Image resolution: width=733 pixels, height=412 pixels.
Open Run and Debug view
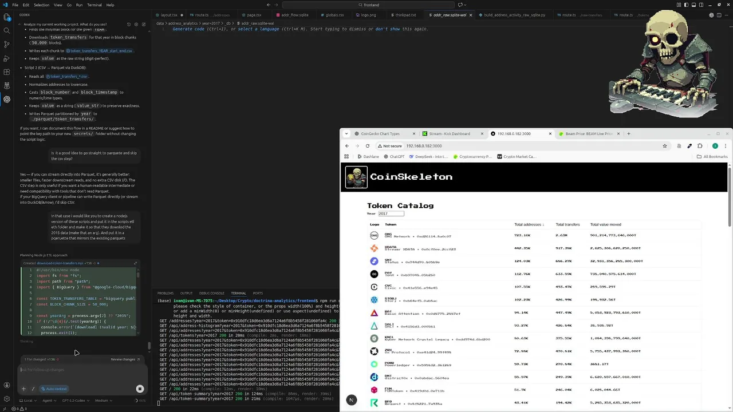point(7,58)
